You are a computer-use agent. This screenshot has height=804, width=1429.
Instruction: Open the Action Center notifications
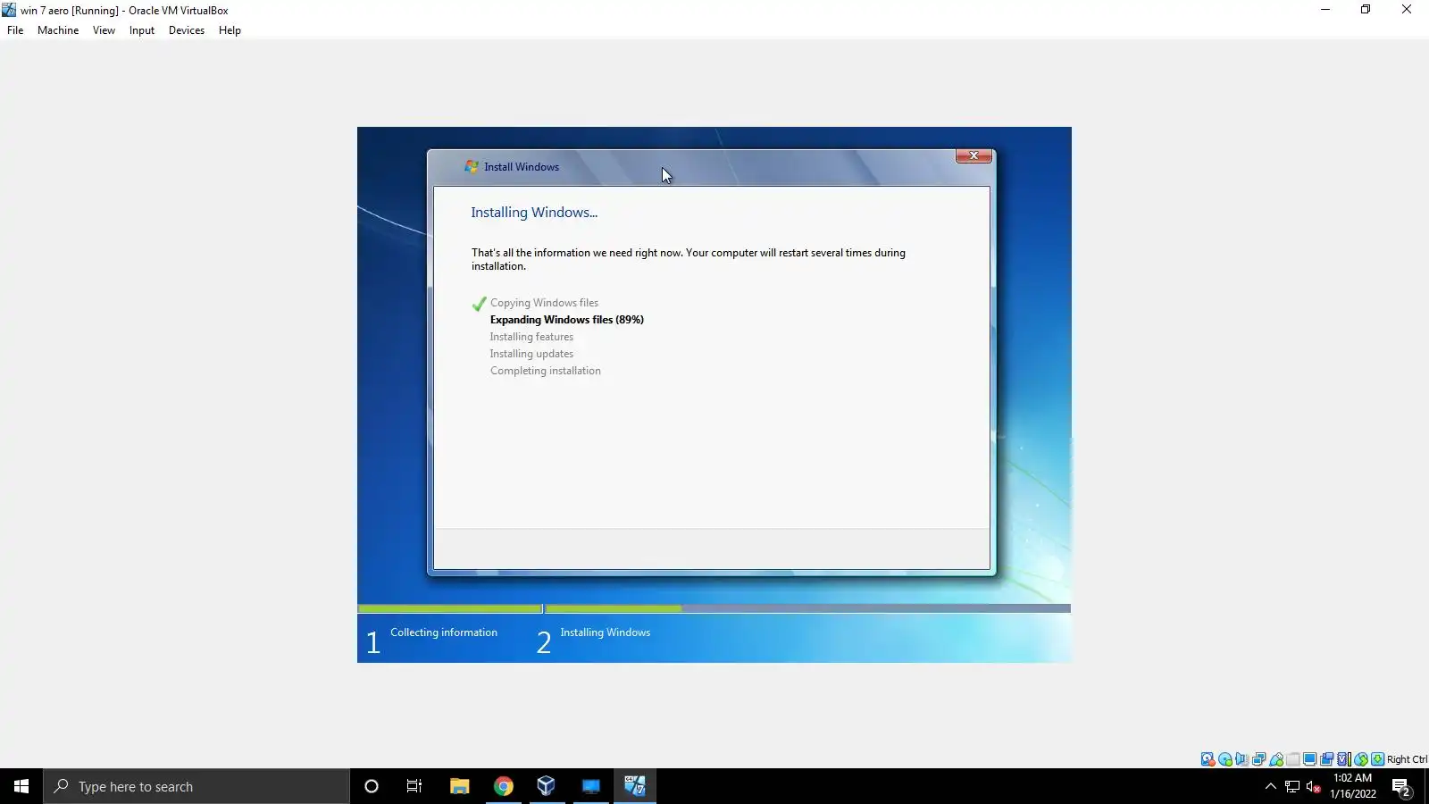pos(1402,788)
